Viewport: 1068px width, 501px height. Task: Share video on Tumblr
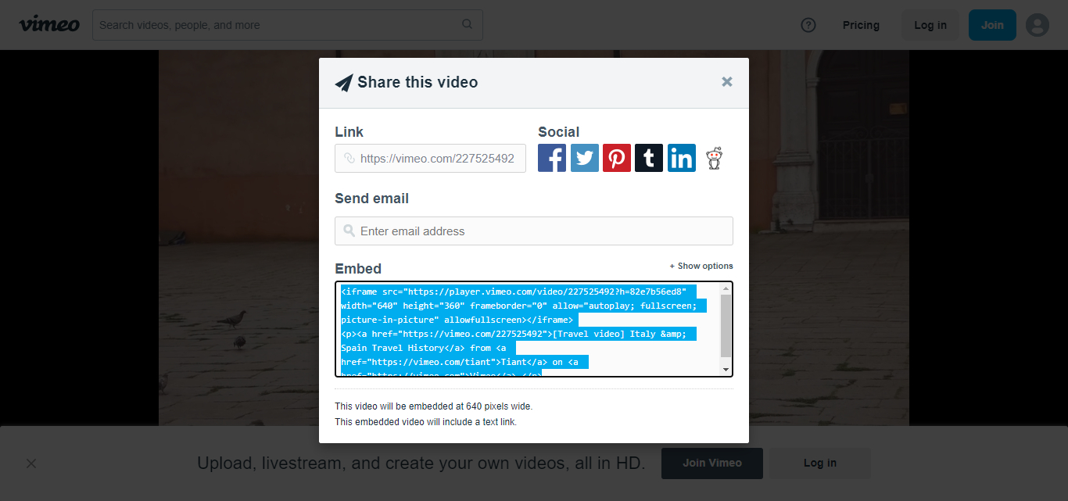pos(649,159)
